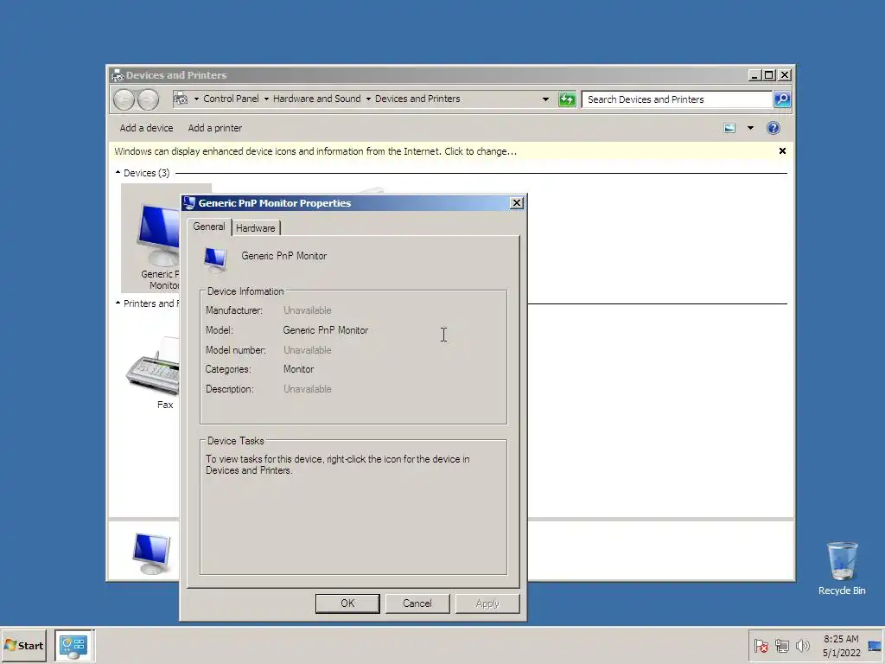Open the Help question mark icon
This screenshot has width=885, height=664.
coord(774,128)
